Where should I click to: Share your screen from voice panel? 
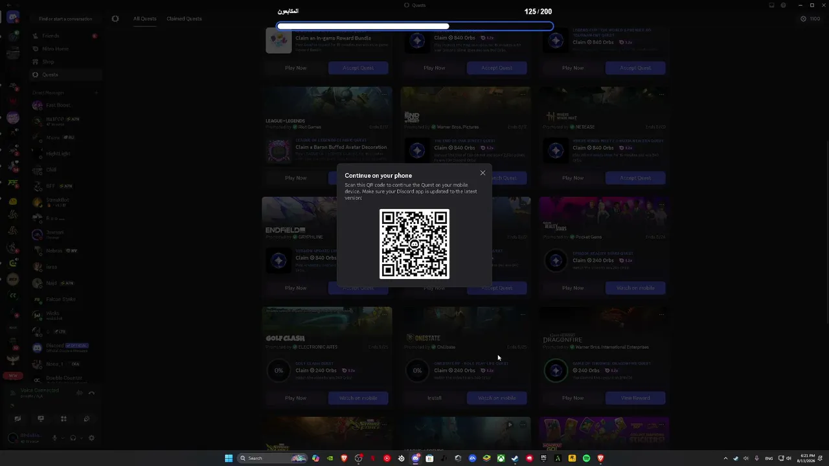[x=41, y=419]
